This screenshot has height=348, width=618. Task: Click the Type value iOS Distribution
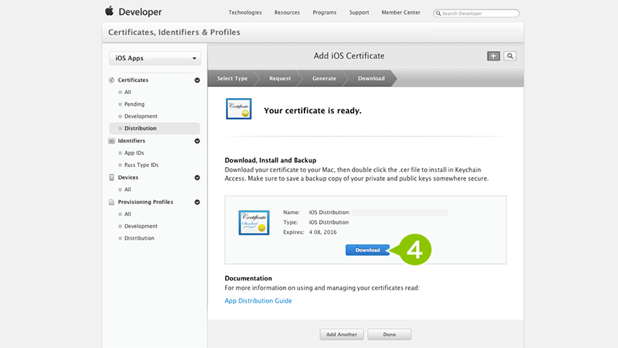(x=329, y=223)
